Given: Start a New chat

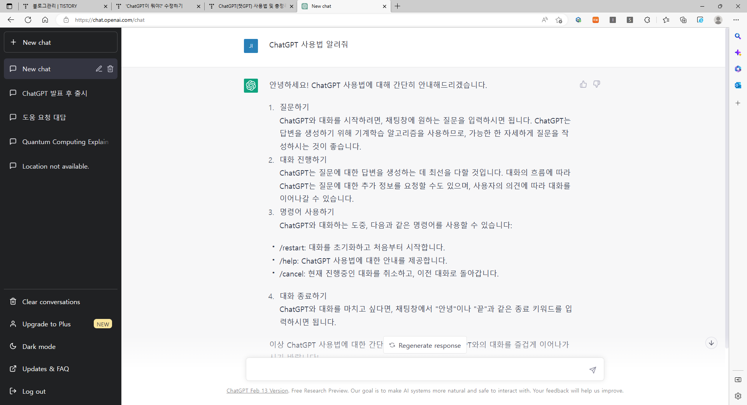Looking at the screenshot, I should click(61, 42).
